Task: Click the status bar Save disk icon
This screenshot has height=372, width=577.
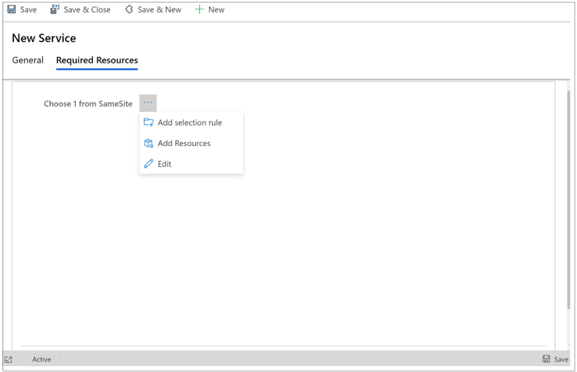Action: 546,359
